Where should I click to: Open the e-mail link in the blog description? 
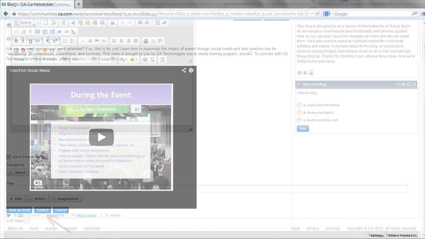point(384,51)
